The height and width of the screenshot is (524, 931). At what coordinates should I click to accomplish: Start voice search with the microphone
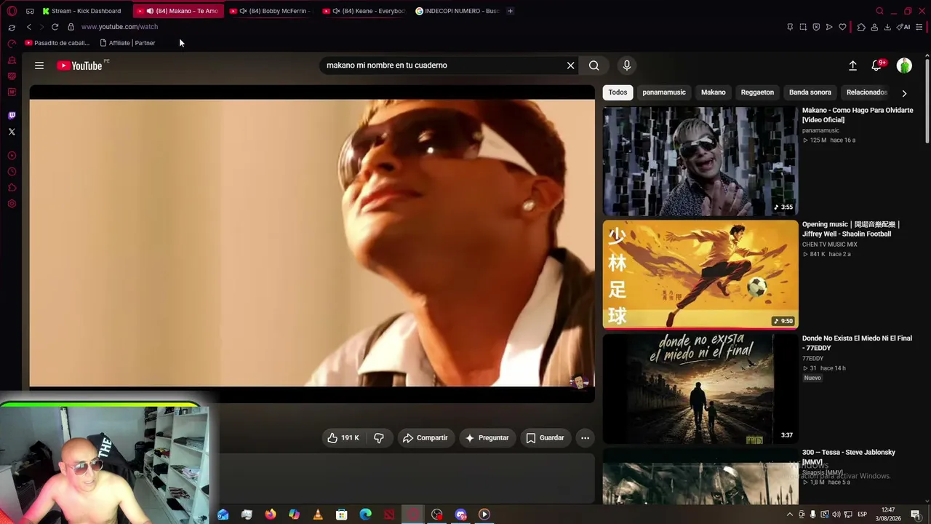(x=627, y=65)
